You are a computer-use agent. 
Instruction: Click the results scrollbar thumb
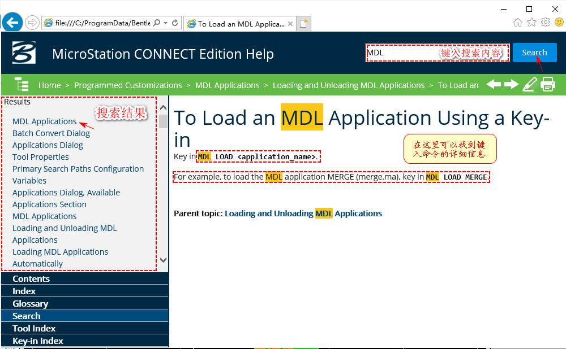pyautogui.click(x=163, y=121)
